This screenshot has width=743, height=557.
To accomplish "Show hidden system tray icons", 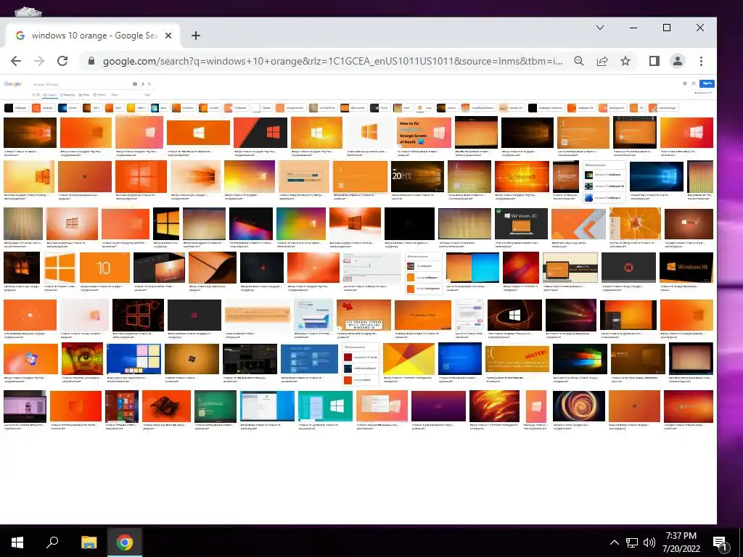I will 614,542.
